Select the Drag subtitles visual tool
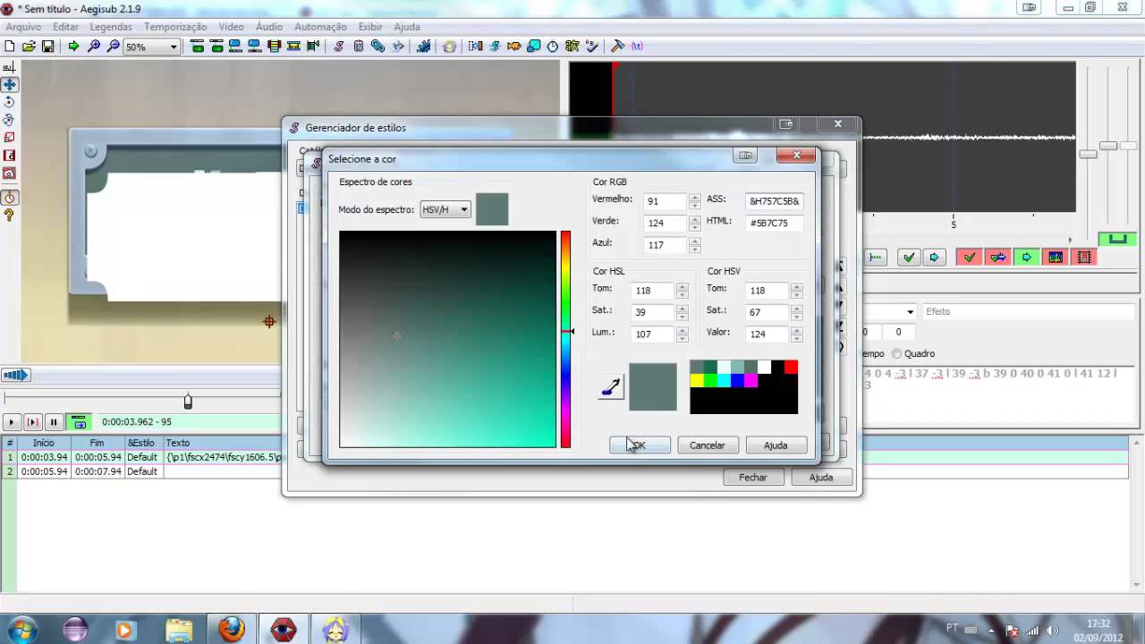Viewport: 1145px width, 644px height. (9, 84)
